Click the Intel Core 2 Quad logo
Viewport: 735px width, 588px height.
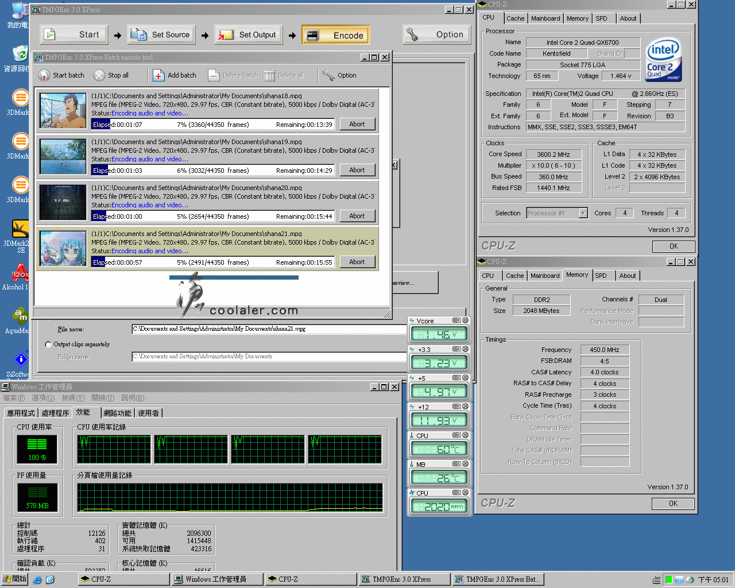coord(663,59)
